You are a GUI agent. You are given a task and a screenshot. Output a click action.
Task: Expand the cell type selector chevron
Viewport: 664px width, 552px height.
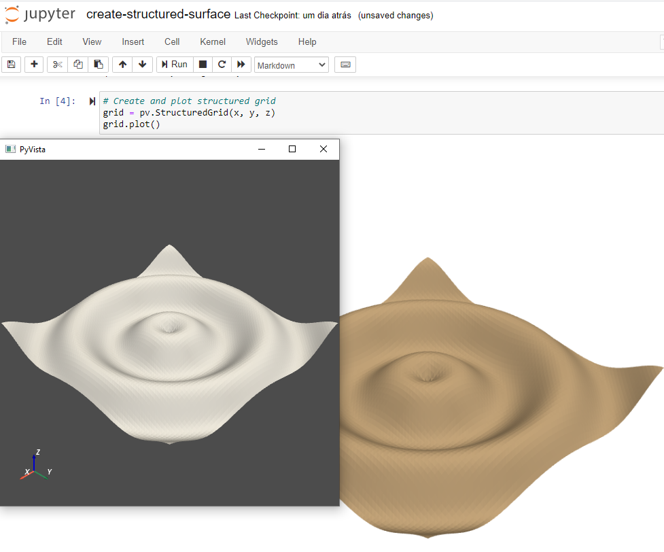pyautogui.click(x=321, y=65)
